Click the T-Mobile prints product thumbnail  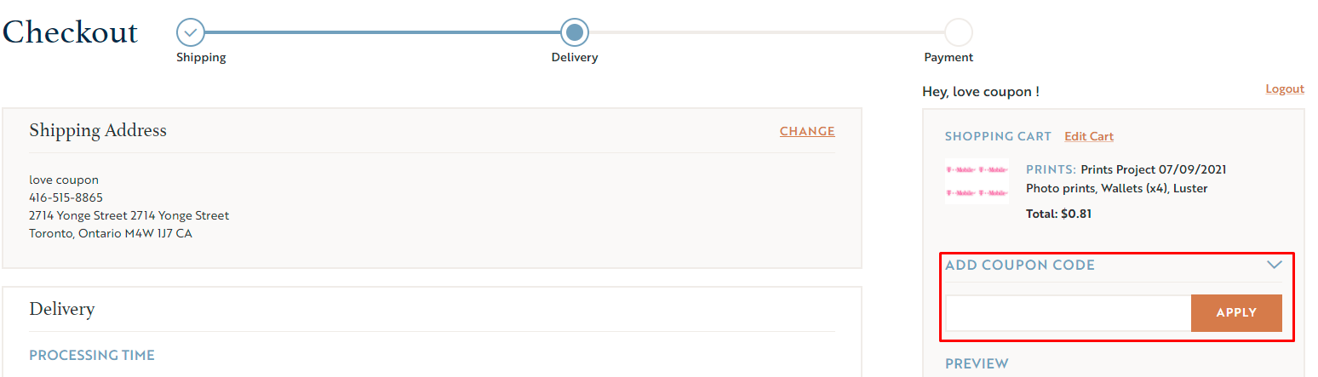tap(977, 181)
